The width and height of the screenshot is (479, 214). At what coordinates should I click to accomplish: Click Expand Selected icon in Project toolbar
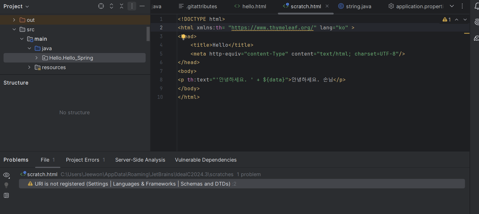tap(111, 6)
